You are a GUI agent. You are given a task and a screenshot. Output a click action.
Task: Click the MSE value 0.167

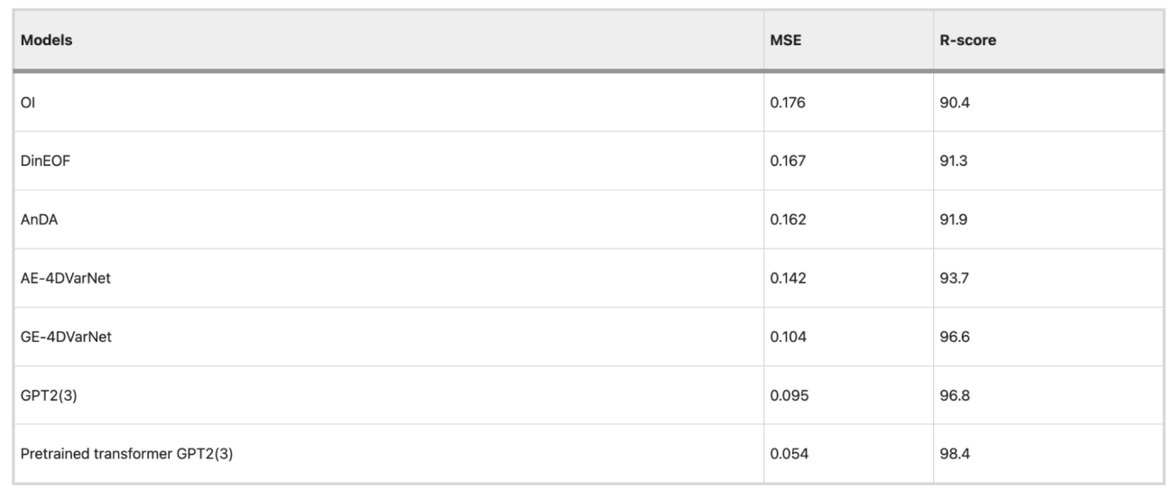pos(787,161)
